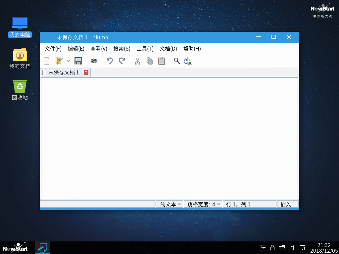Image resolution: width=339 pixels, height=254 pixels.
Task: Copy selection using the copy icon
Action: (x=150, y=61)
